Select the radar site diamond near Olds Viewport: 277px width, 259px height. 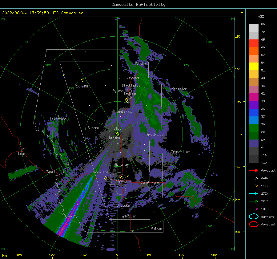118,134
